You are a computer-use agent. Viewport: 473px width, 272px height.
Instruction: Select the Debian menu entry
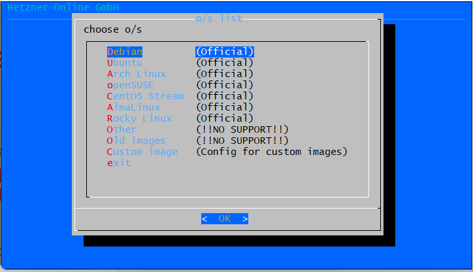pyautogui.click(x=125, y=52)
